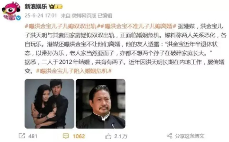Click the 微博网页版 source link
The width and height of the screenshot is (229, 142).
[x=84, y=16]
